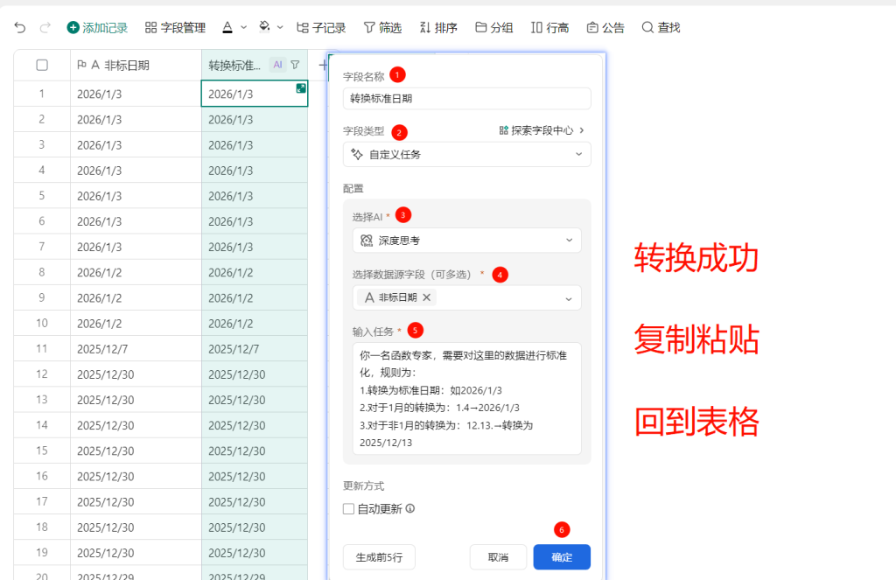Click converted cell in row 9
This screenshot has width=896, height=580.
point(255,297)
